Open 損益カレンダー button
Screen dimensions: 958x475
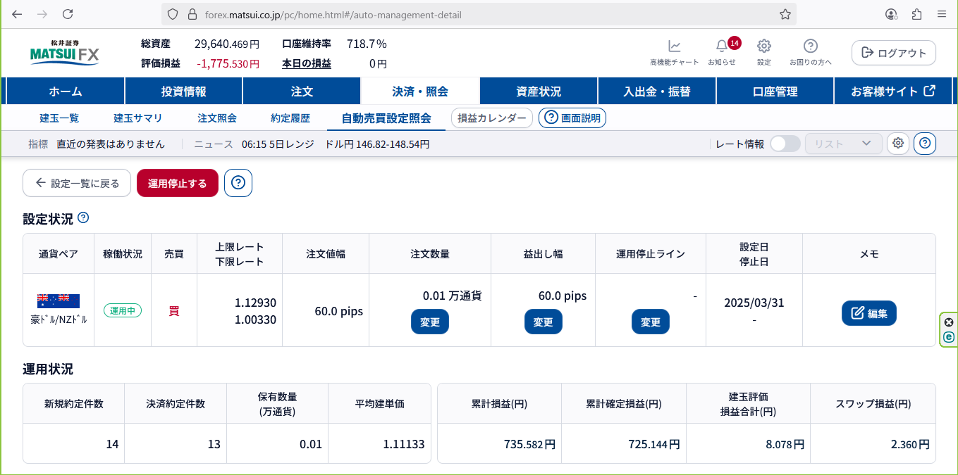pos(492,118)
